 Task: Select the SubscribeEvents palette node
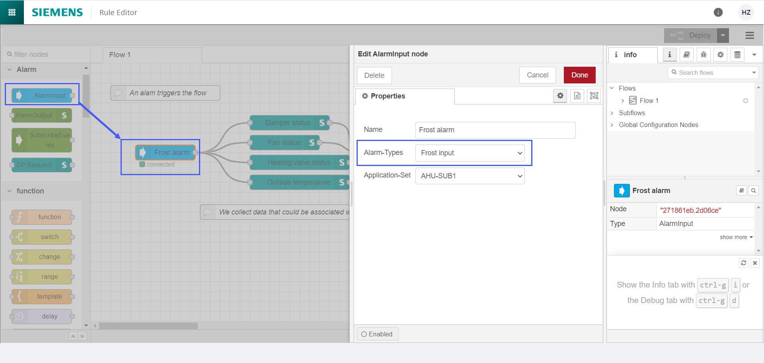42,140
